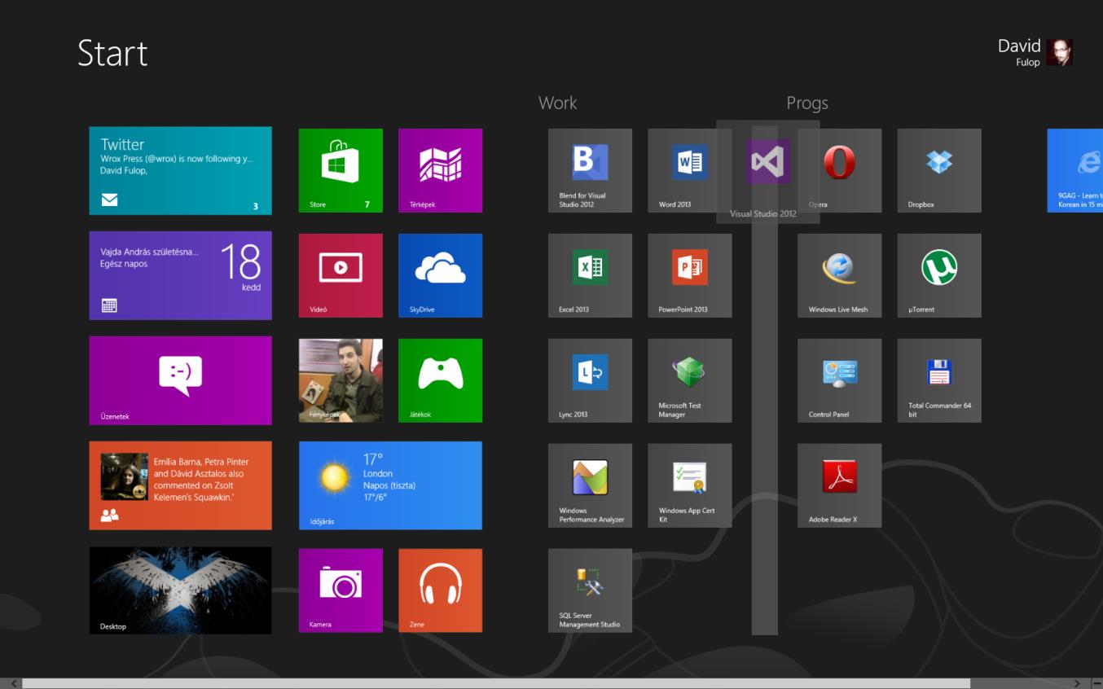Click the Progs group heading
The height and width of the screenshot is (689, 1103).
pos(807,103)
